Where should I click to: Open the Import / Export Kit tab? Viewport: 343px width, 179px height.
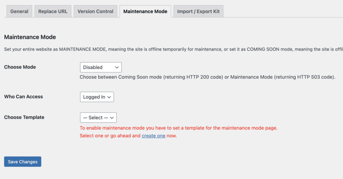[x=198, y=11]
